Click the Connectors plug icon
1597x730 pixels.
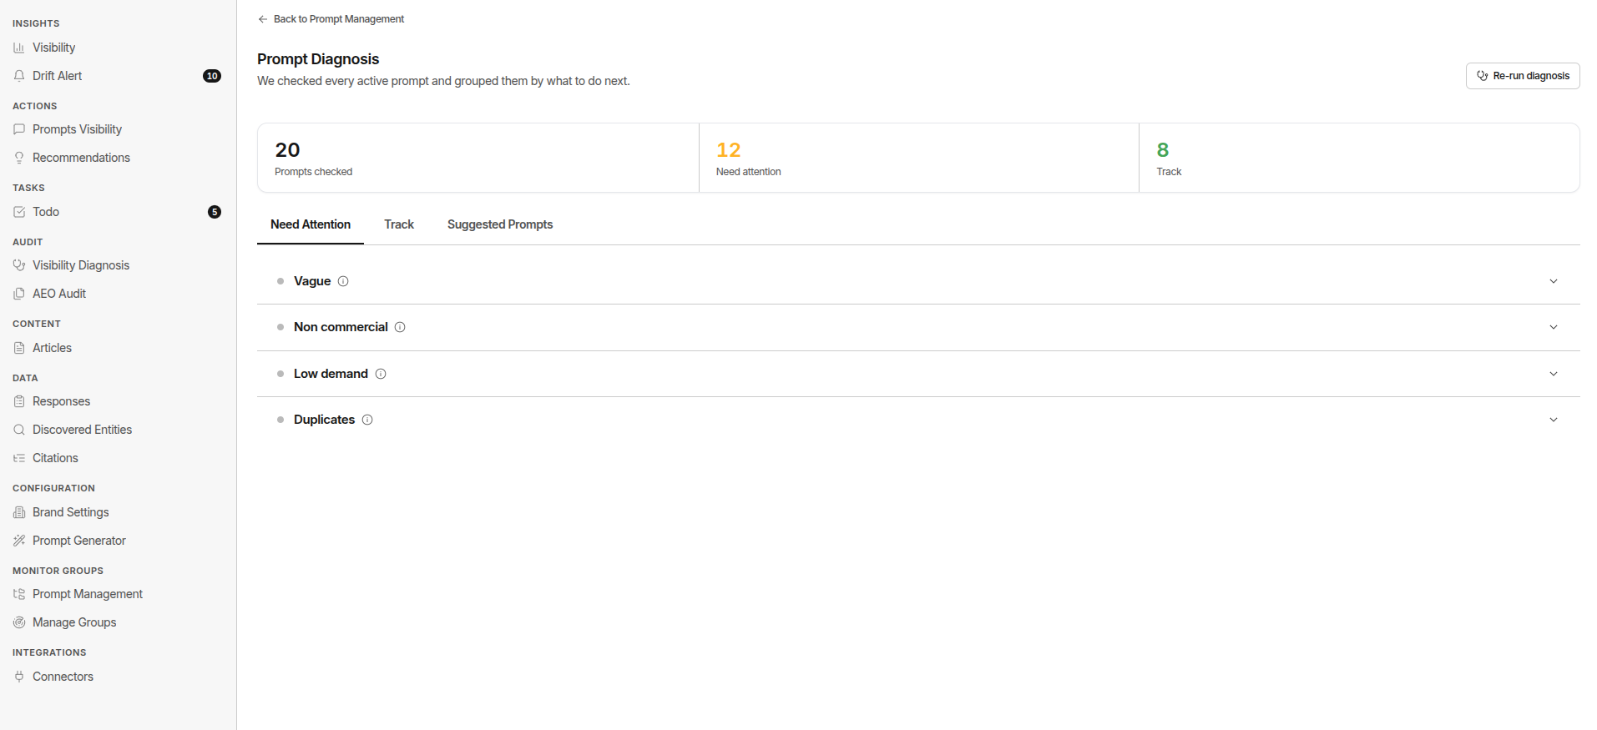pos(19,677)
